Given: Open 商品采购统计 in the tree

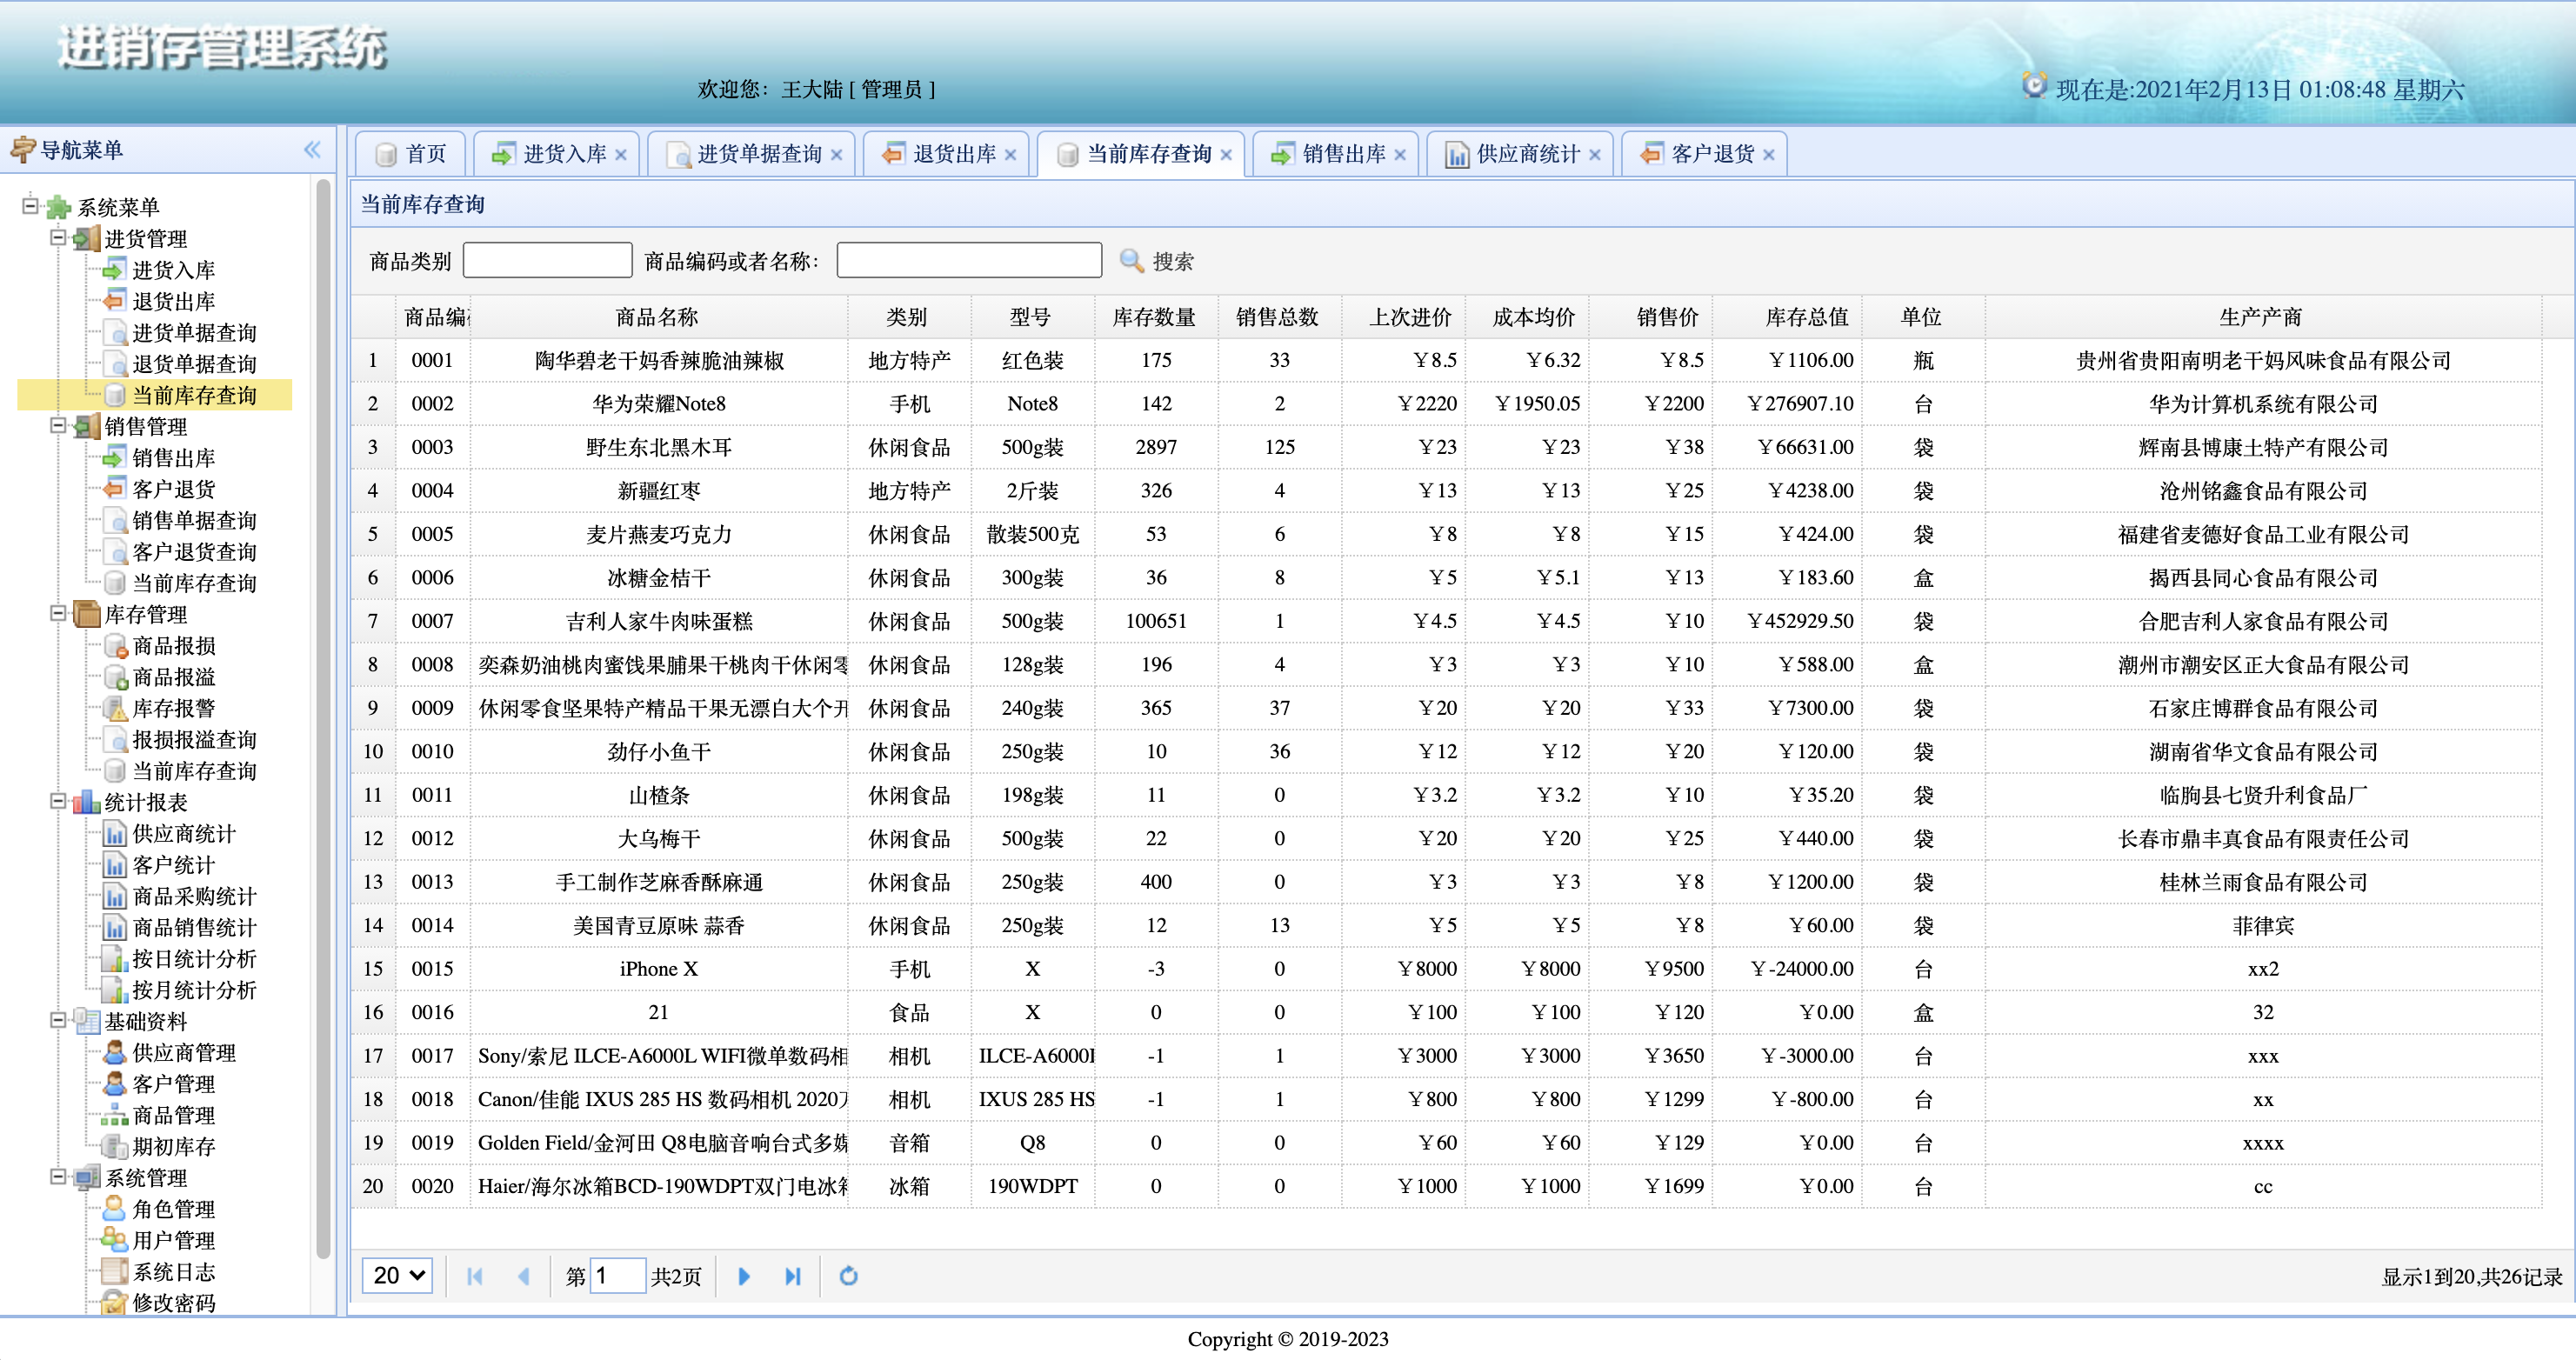Looking at the screenshot, I should click(194, 897).
